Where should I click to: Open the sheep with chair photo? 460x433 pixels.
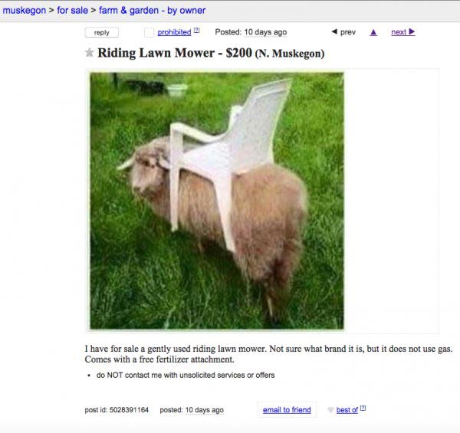click(217, 201)
